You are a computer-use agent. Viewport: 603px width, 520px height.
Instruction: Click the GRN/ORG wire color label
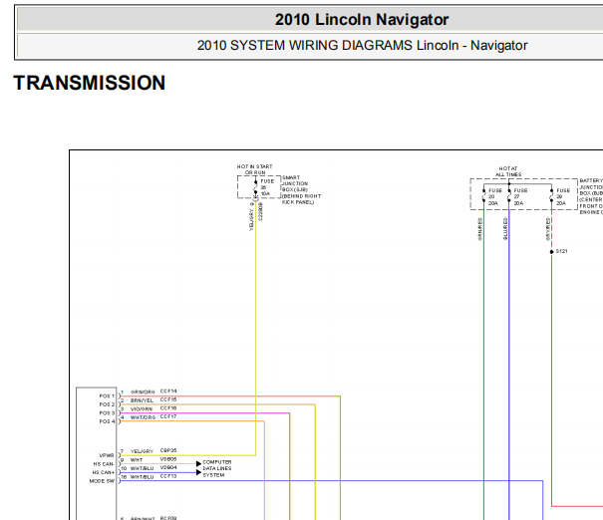143,392
